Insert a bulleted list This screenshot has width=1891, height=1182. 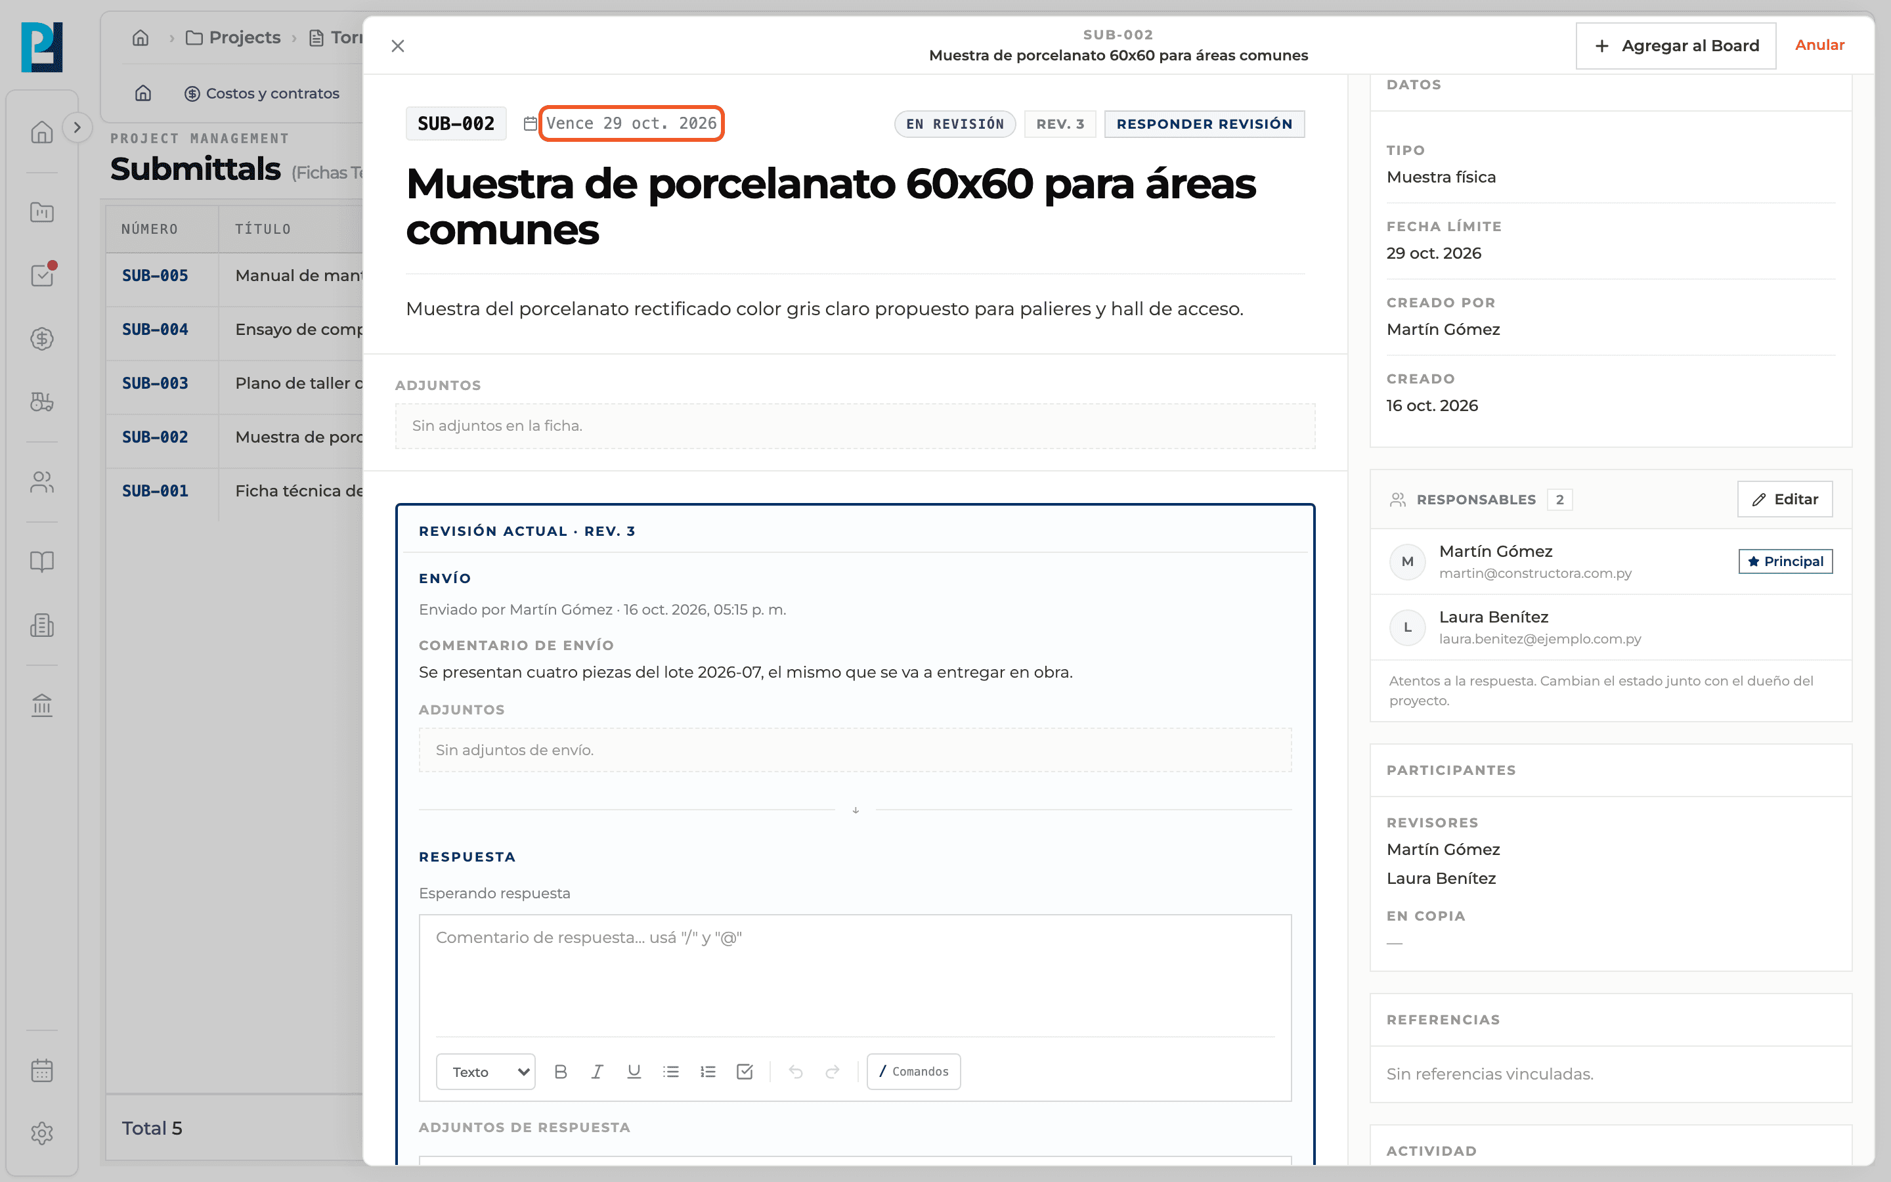tap(670, 1072)
